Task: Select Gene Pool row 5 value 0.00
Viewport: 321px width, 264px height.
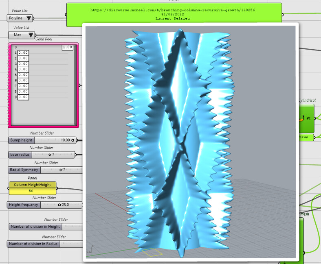Action: pyautogui.click(x=23, y=75)
